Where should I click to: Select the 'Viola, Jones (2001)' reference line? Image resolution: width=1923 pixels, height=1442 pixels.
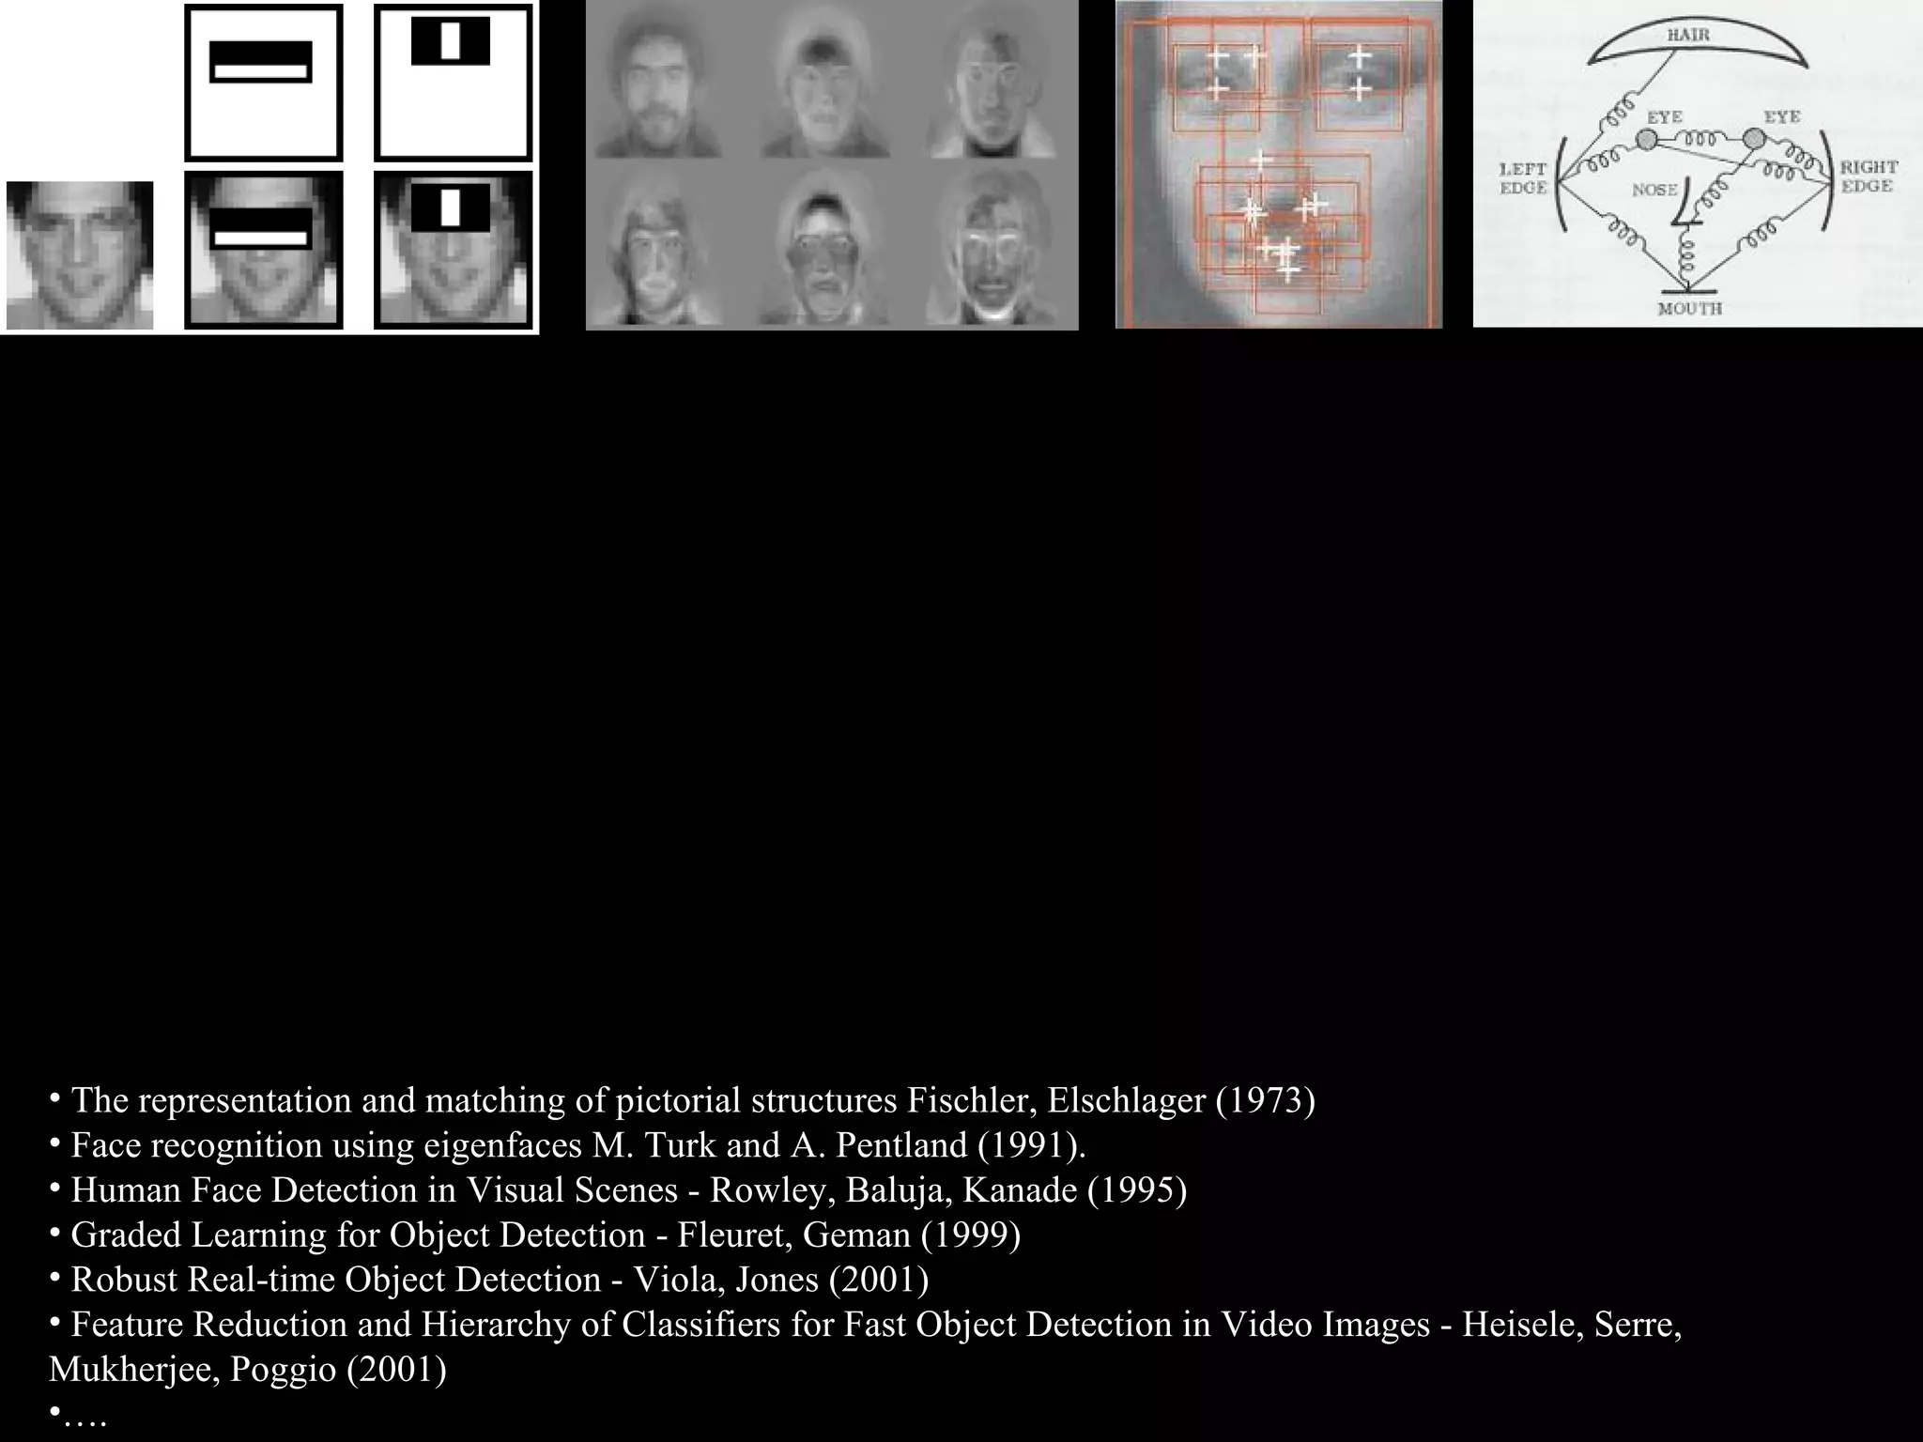(489, 1280)
